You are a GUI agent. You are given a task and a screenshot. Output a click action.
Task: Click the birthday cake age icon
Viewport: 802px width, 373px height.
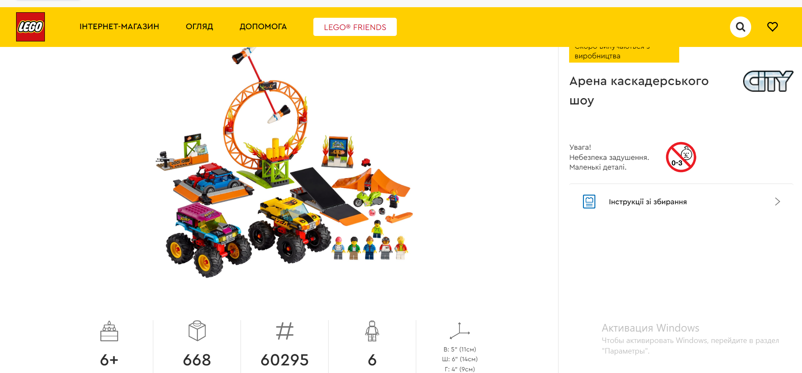[x=109, y=331]
